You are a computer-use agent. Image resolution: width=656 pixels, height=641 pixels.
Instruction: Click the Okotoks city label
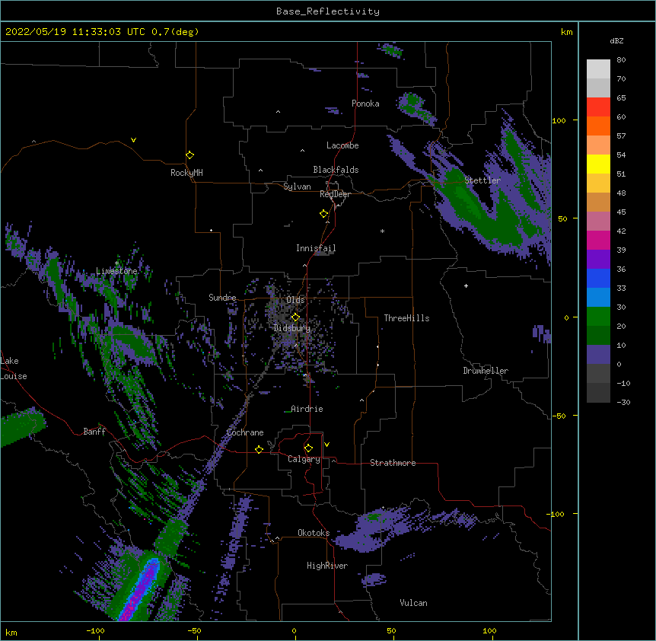click(314, 533)
